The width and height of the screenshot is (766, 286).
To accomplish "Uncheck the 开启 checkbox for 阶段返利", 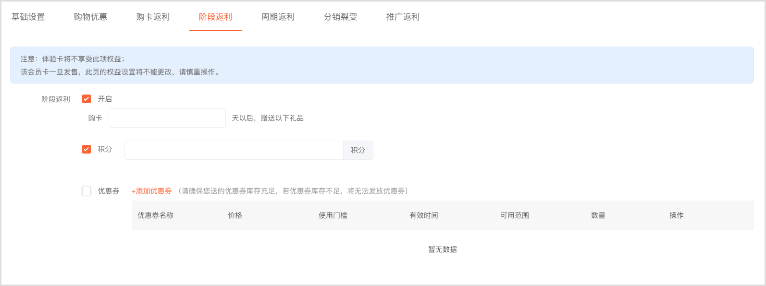I will [86, 99].
